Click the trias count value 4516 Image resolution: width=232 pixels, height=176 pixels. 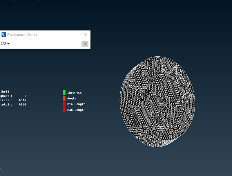tap(23, 100)
